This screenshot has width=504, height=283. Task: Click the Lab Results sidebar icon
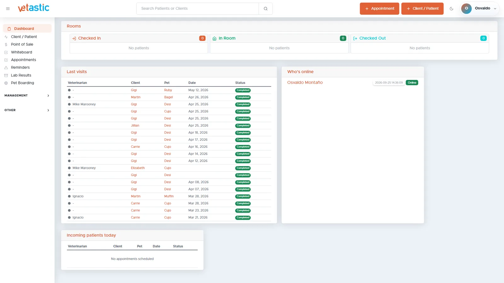pyautogui.click(x=6, y=75)
